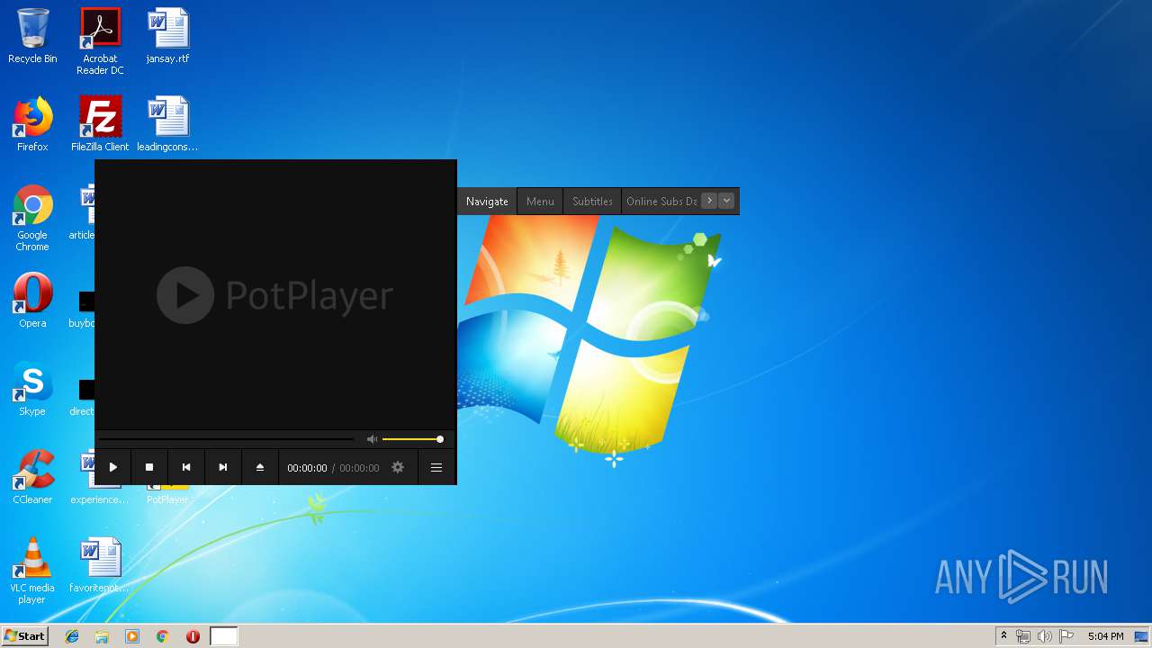Open PotPlayer settings gear
1152x648 pixels.
coord(398,467)
